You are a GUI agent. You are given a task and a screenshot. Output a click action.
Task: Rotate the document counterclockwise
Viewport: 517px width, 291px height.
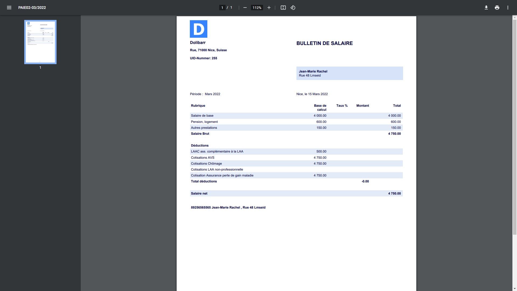(293, 8)
